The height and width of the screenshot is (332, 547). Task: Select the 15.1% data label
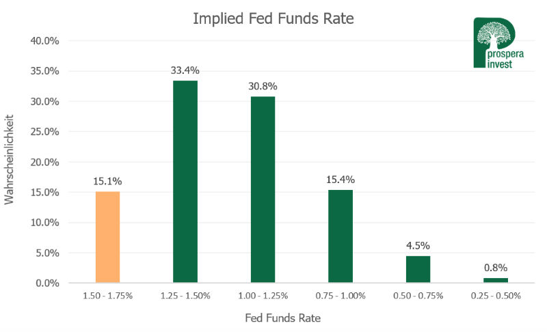tap(107, 181)
